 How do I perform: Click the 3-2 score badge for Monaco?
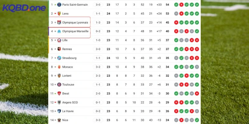point(98,67)
